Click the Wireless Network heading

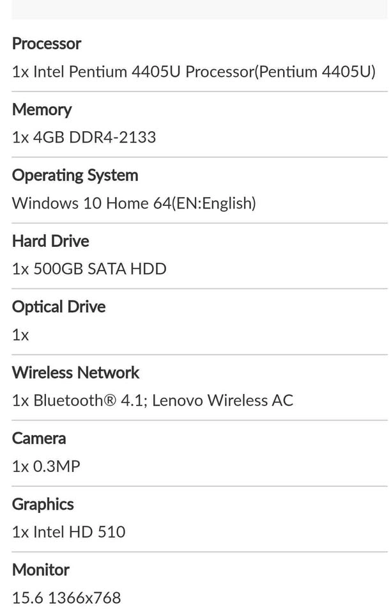click(x=75, y=372)
